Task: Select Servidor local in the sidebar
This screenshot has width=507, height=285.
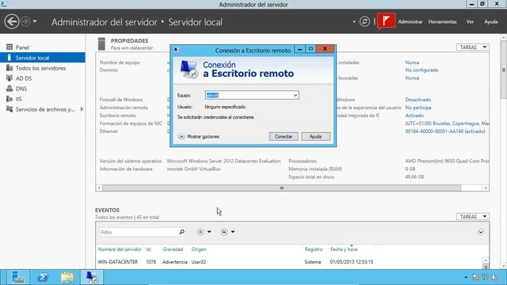Action: pos(43,58)
